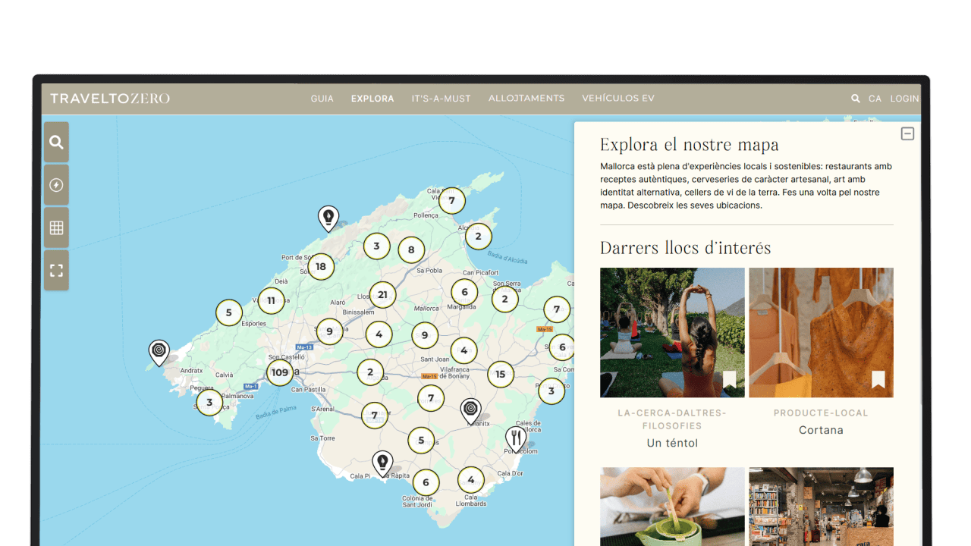This screenshot has height=546, width=971.
Task: Open the 7 cluster near S'Arenal
Action: point(374,416)
